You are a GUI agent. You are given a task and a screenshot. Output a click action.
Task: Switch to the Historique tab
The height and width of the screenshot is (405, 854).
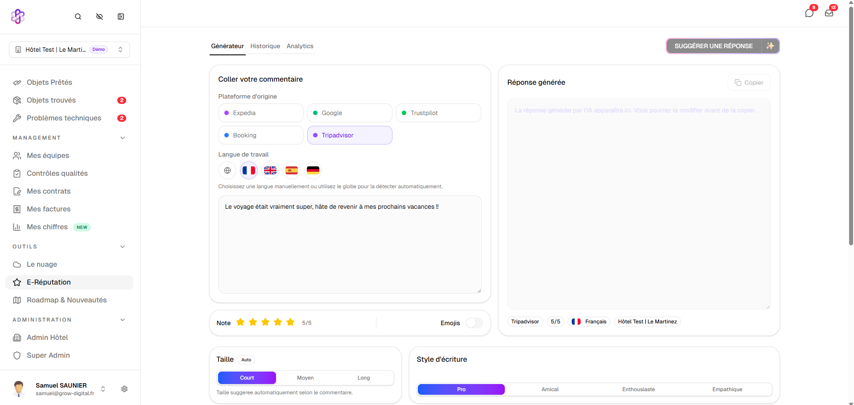point(265,46)
